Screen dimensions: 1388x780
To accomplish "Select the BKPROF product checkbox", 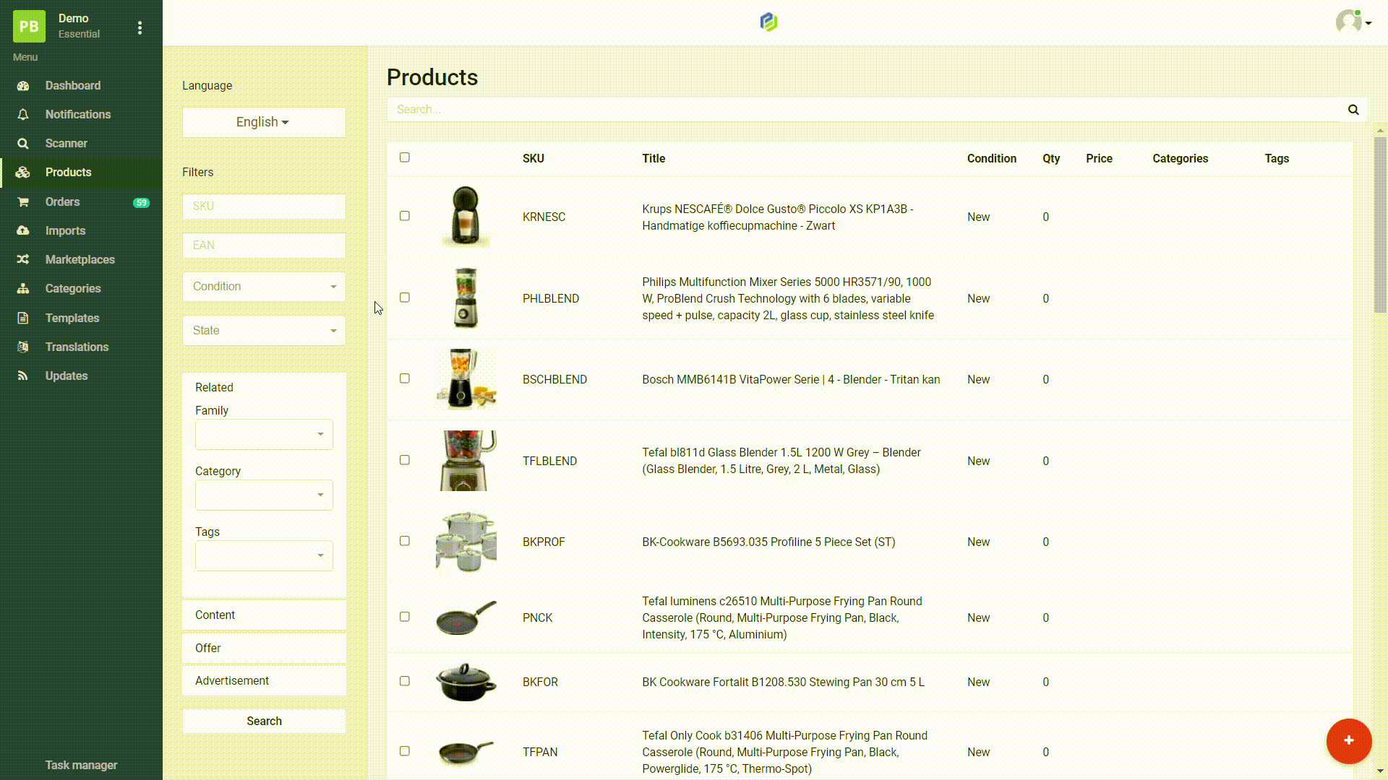I will [405, 541].
